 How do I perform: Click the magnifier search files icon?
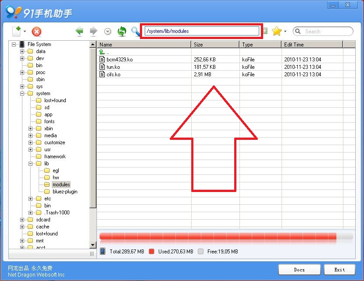tap(136, 31)
